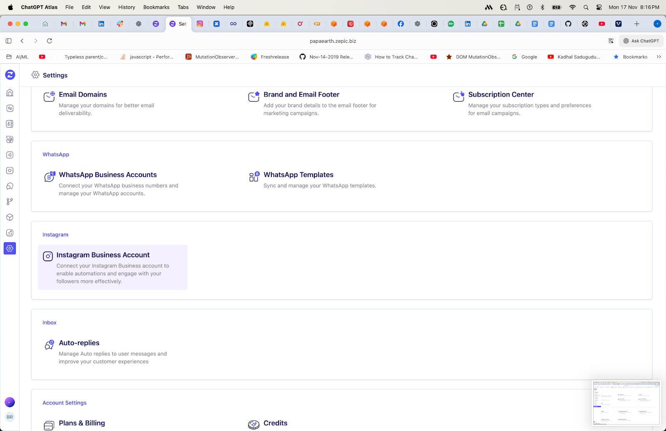Open the branching flow icon in the sidebar
The height and width of the screenshot is (431, 666).
tap(10, 202)
